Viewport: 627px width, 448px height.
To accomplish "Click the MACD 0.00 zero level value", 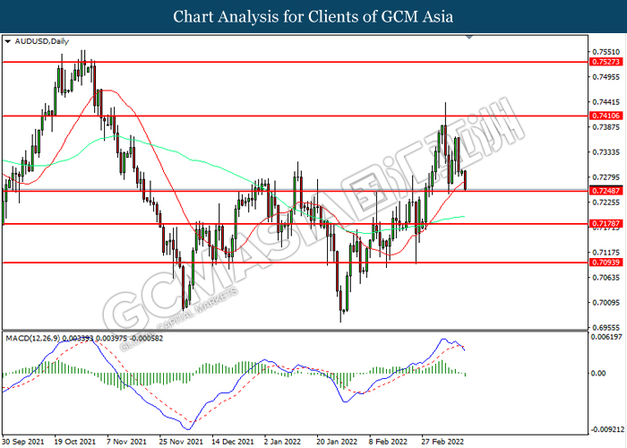I will [598, 374].
